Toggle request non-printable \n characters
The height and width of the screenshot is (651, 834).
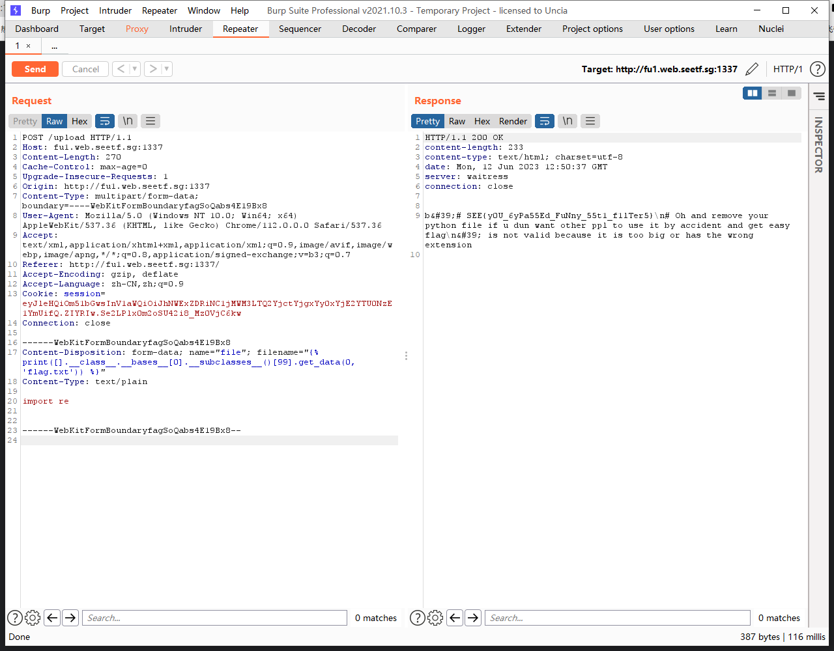point(128,121)
